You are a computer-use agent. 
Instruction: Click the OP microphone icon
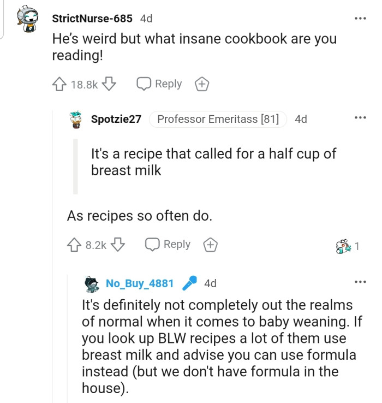189,283
